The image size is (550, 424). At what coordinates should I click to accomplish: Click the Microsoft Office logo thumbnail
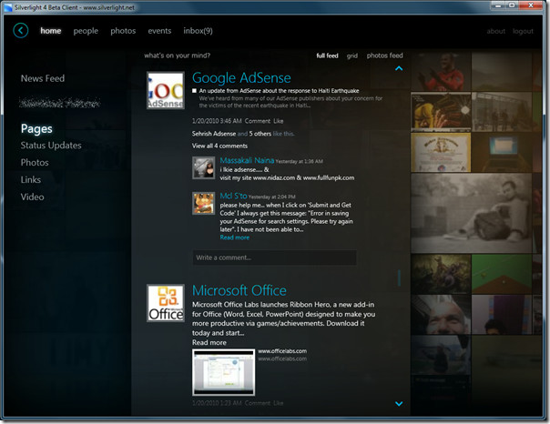(x=166, y=303)
